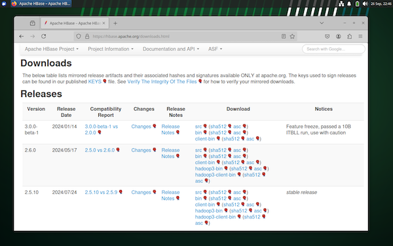Image resolution: width=393 pixels, height=246 pixels.
Task: Open the applications menu icon at top-left
Action: pos(3,3)
